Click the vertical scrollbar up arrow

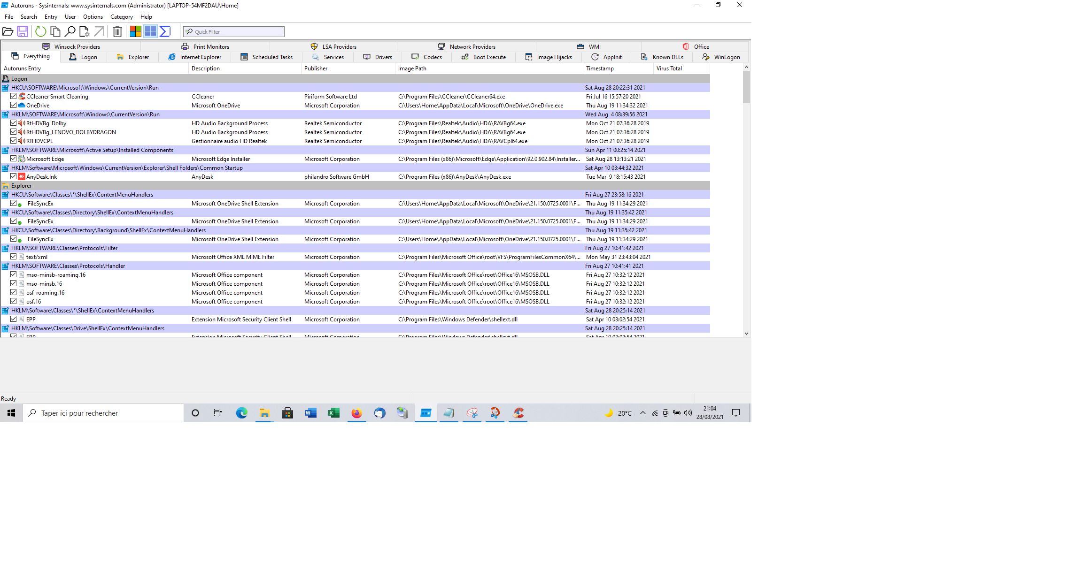[746, 68]
